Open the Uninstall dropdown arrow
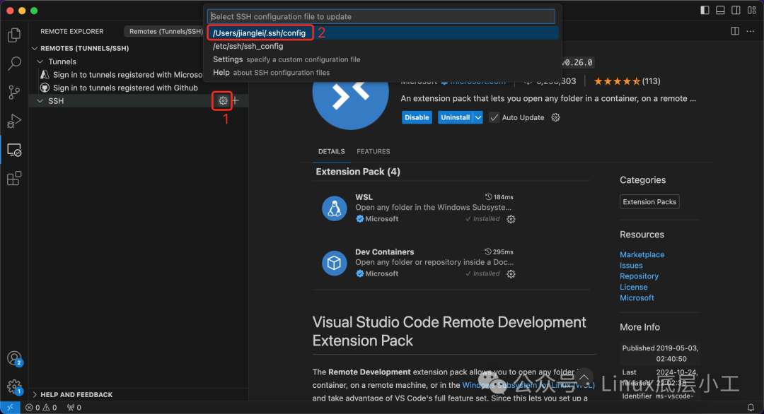This screenshot has height=414, width=764. [478, 117]
